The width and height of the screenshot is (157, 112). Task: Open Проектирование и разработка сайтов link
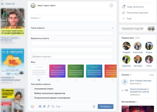[139, 90]
